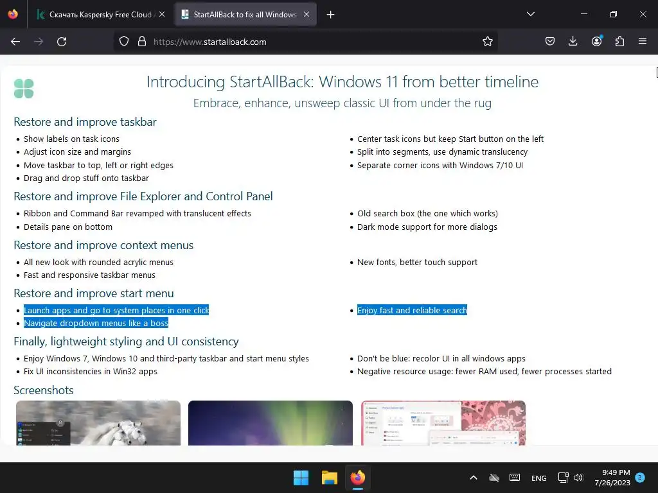The image size is (658, 493).
Task: Click the forward navigation arrow
Action: (39, 42)
